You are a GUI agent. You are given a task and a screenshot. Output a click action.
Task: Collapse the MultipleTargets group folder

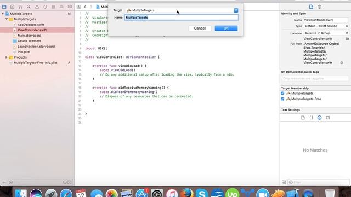[7, 19]
